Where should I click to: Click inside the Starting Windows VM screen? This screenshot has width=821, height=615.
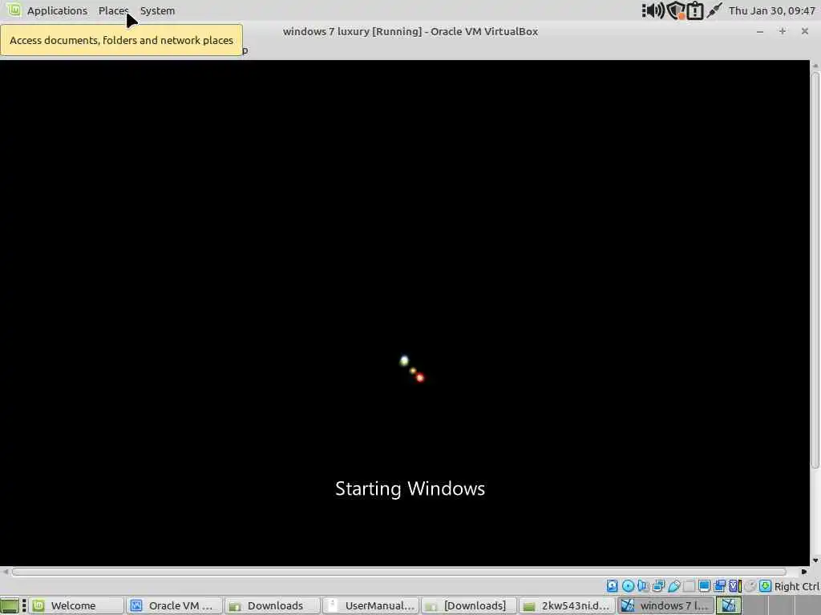[405, 313]
